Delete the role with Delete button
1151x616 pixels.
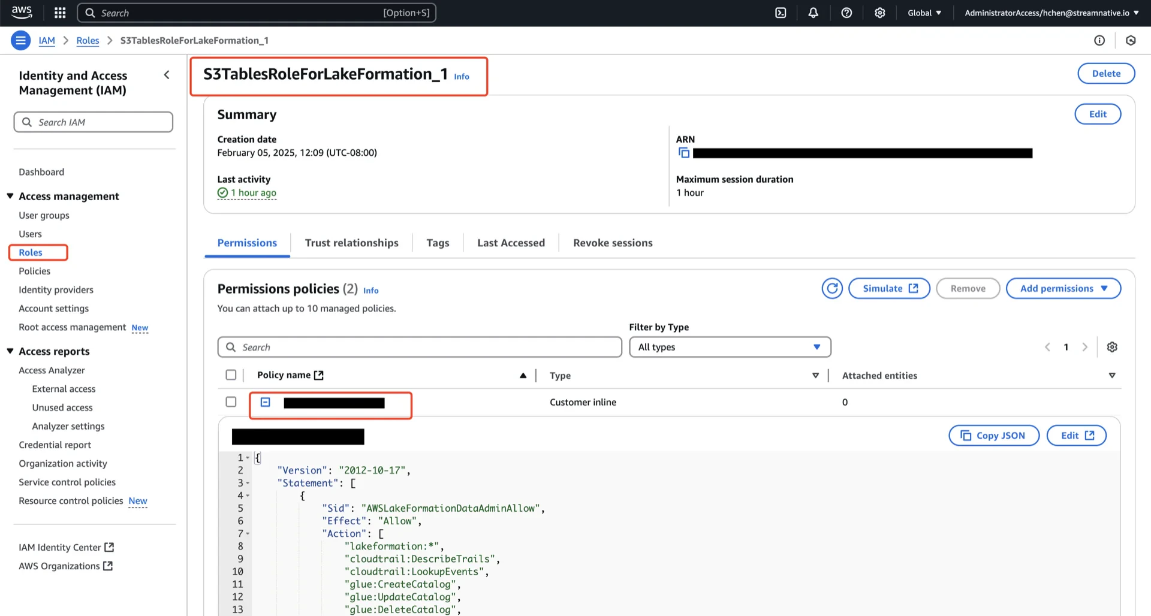[1106, 73]
